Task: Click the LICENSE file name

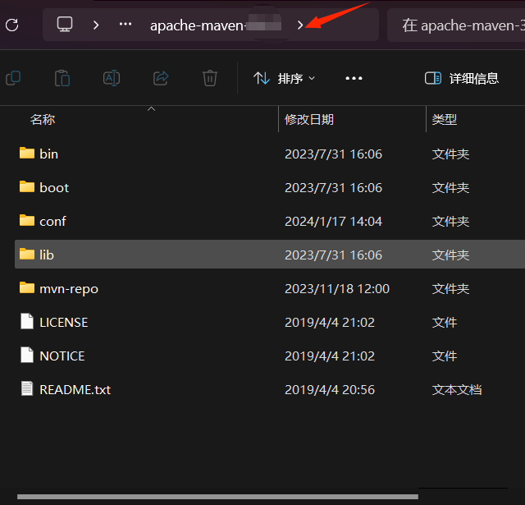Action: pyautogui.click(x=64, y=323)
